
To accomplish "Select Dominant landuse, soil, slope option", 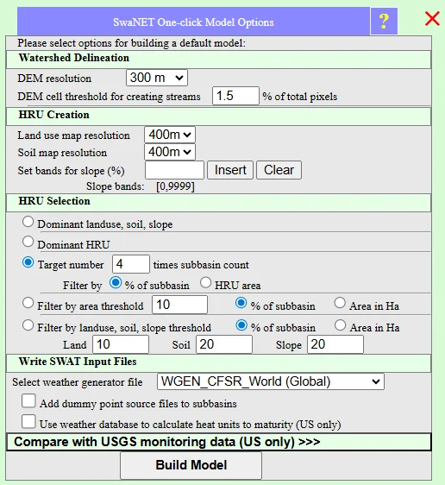I will tap(28, 222).
